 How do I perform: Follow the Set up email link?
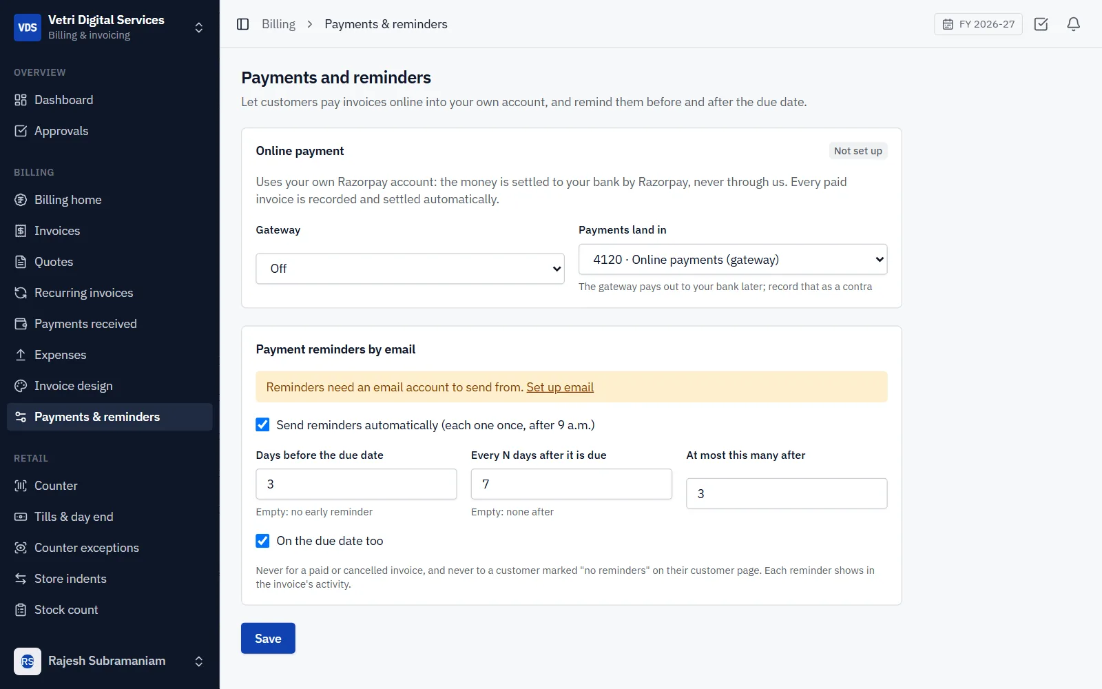(560, 387)
